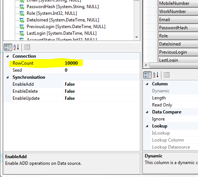Click the Email column header

[178, 20]
